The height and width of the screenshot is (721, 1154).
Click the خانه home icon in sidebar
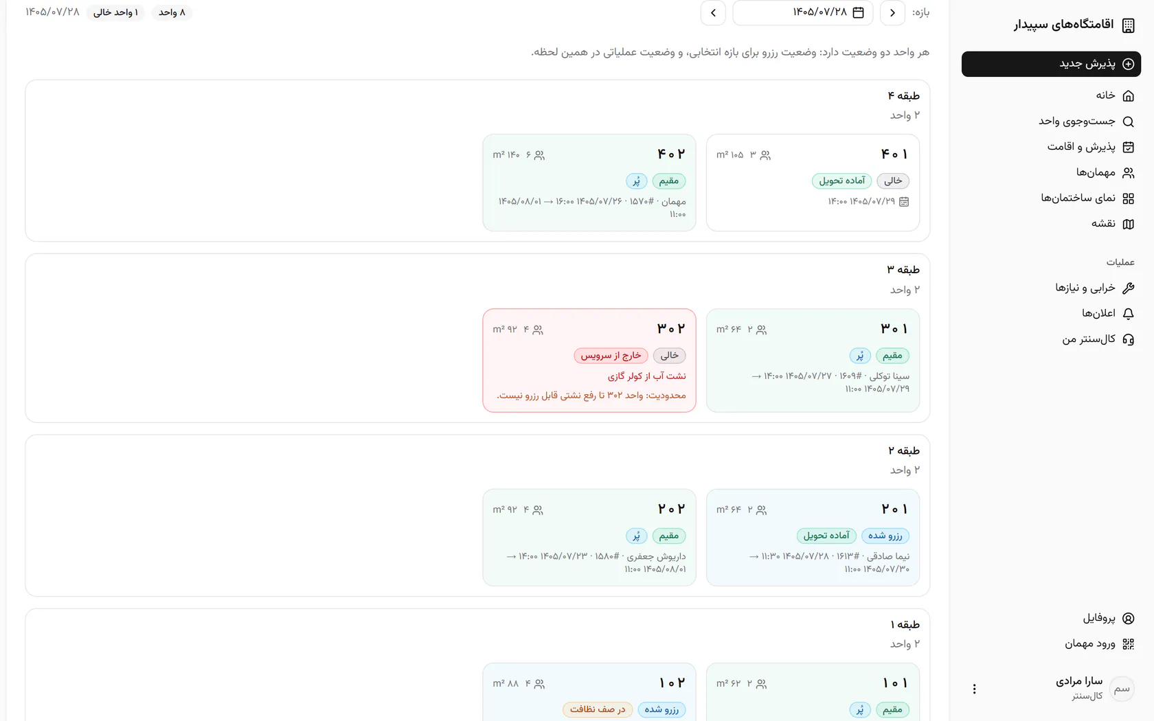click(1128, 95)
